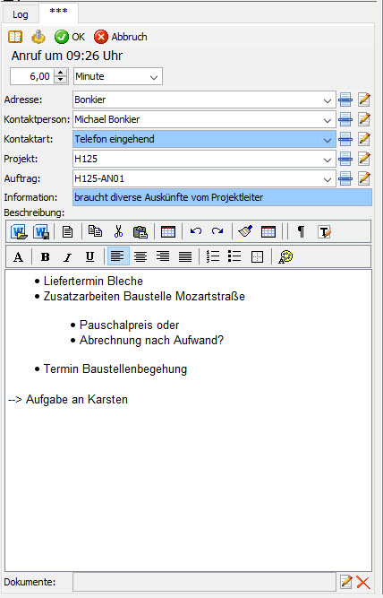Open the text color palette icon

coord(285,257)
